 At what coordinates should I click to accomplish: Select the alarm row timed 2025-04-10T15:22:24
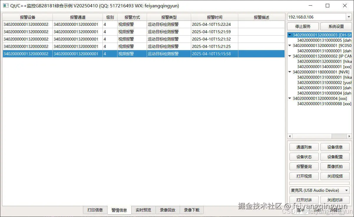144,24
